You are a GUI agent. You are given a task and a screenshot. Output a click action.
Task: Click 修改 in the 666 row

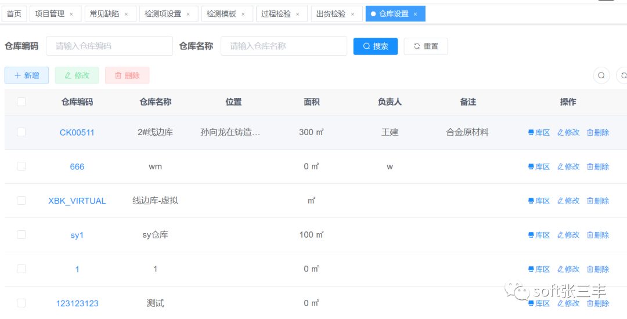pyautogui.click(x=568, y=166)
